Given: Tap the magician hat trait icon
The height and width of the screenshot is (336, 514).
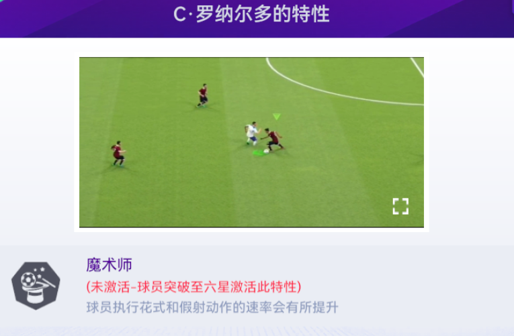Looking at the screenshot, I should pyautogui.click(x=36, y=286).
